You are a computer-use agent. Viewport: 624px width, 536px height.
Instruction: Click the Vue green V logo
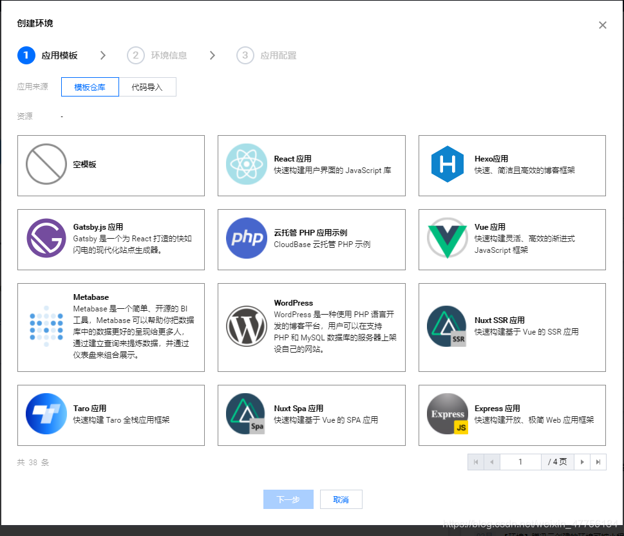(448, 238)
